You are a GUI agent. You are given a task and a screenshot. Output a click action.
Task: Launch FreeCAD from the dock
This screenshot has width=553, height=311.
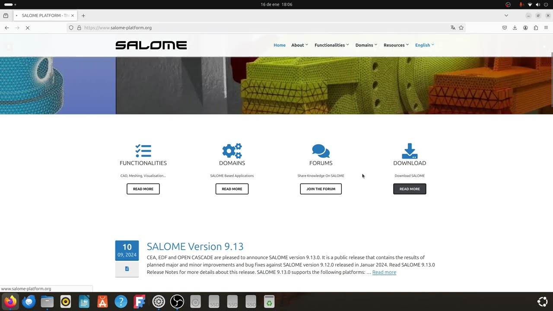(140, 301)
